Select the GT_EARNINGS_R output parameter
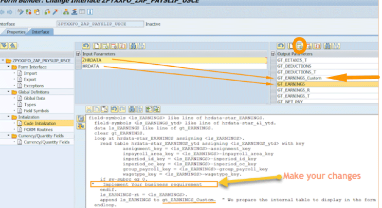382x208 pixels. point(327,90)
